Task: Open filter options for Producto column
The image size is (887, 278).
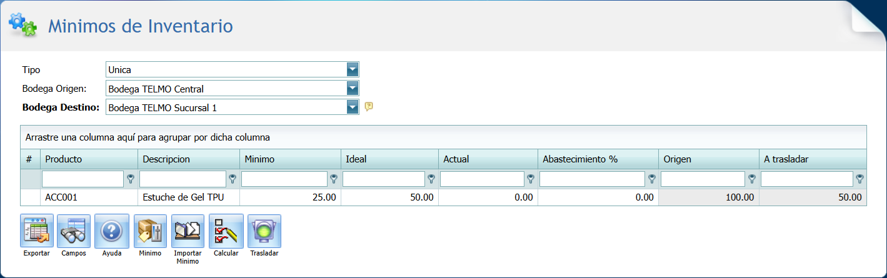Action: tap(131, 179)
